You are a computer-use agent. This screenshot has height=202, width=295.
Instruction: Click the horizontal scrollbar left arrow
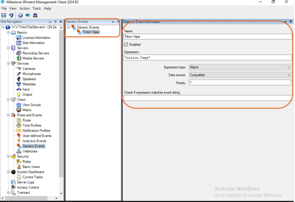click(2, 198)
